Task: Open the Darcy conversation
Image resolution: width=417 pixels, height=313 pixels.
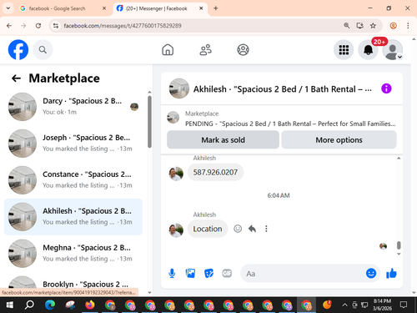Action: (x=73, y=107)
